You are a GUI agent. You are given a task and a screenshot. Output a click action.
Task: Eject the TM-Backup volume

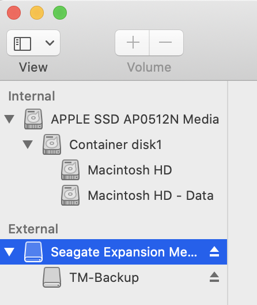[214, 277]
